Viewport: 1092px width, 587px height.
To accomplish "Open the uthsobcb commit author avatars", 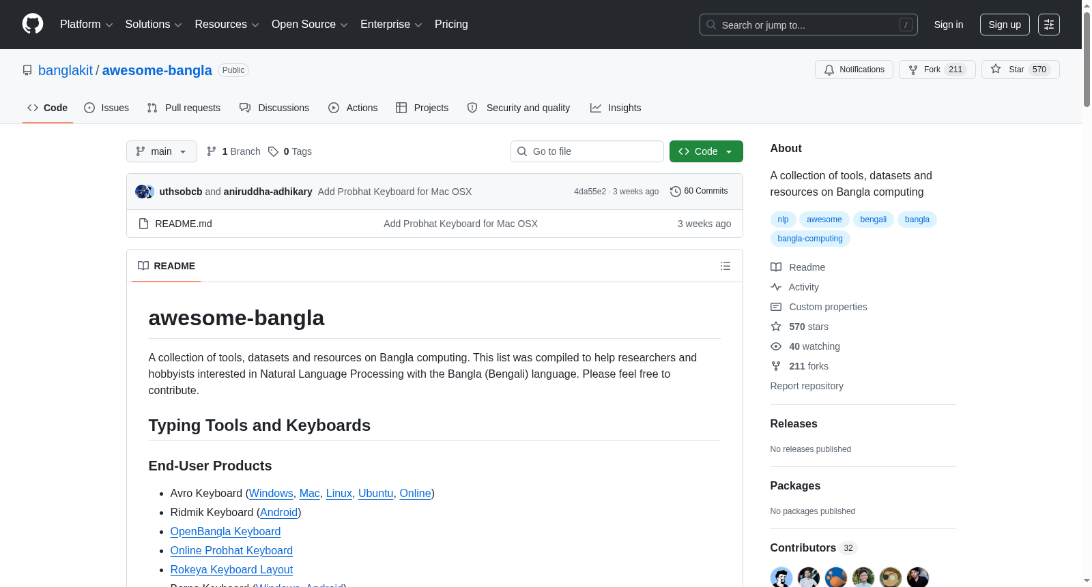I will [x=145, y=192].
